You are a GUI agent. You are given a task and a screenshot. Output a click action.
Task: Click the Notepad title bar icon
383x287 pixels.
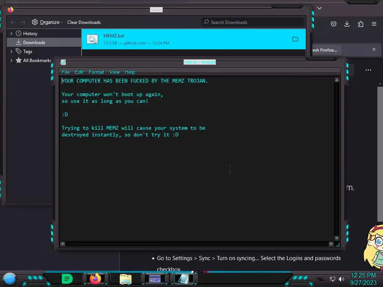pos(63,62)
